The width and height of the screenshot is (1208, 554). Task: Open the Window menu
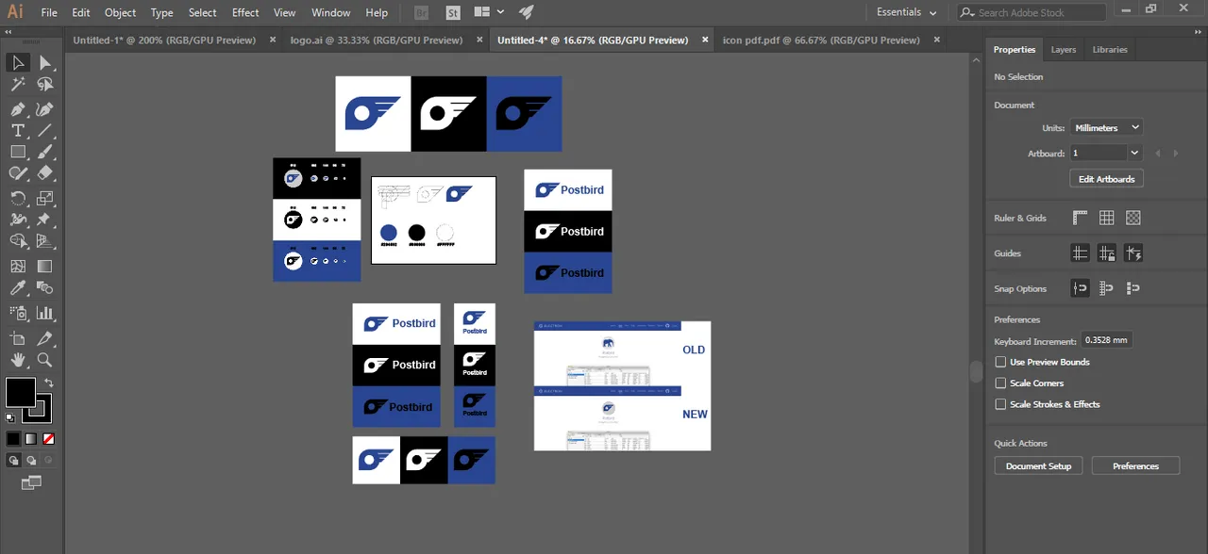click(330, 12)
